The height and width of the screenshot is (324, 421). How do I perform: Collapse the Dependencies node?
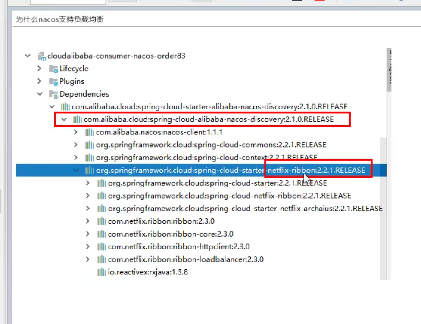click(40, 94)
